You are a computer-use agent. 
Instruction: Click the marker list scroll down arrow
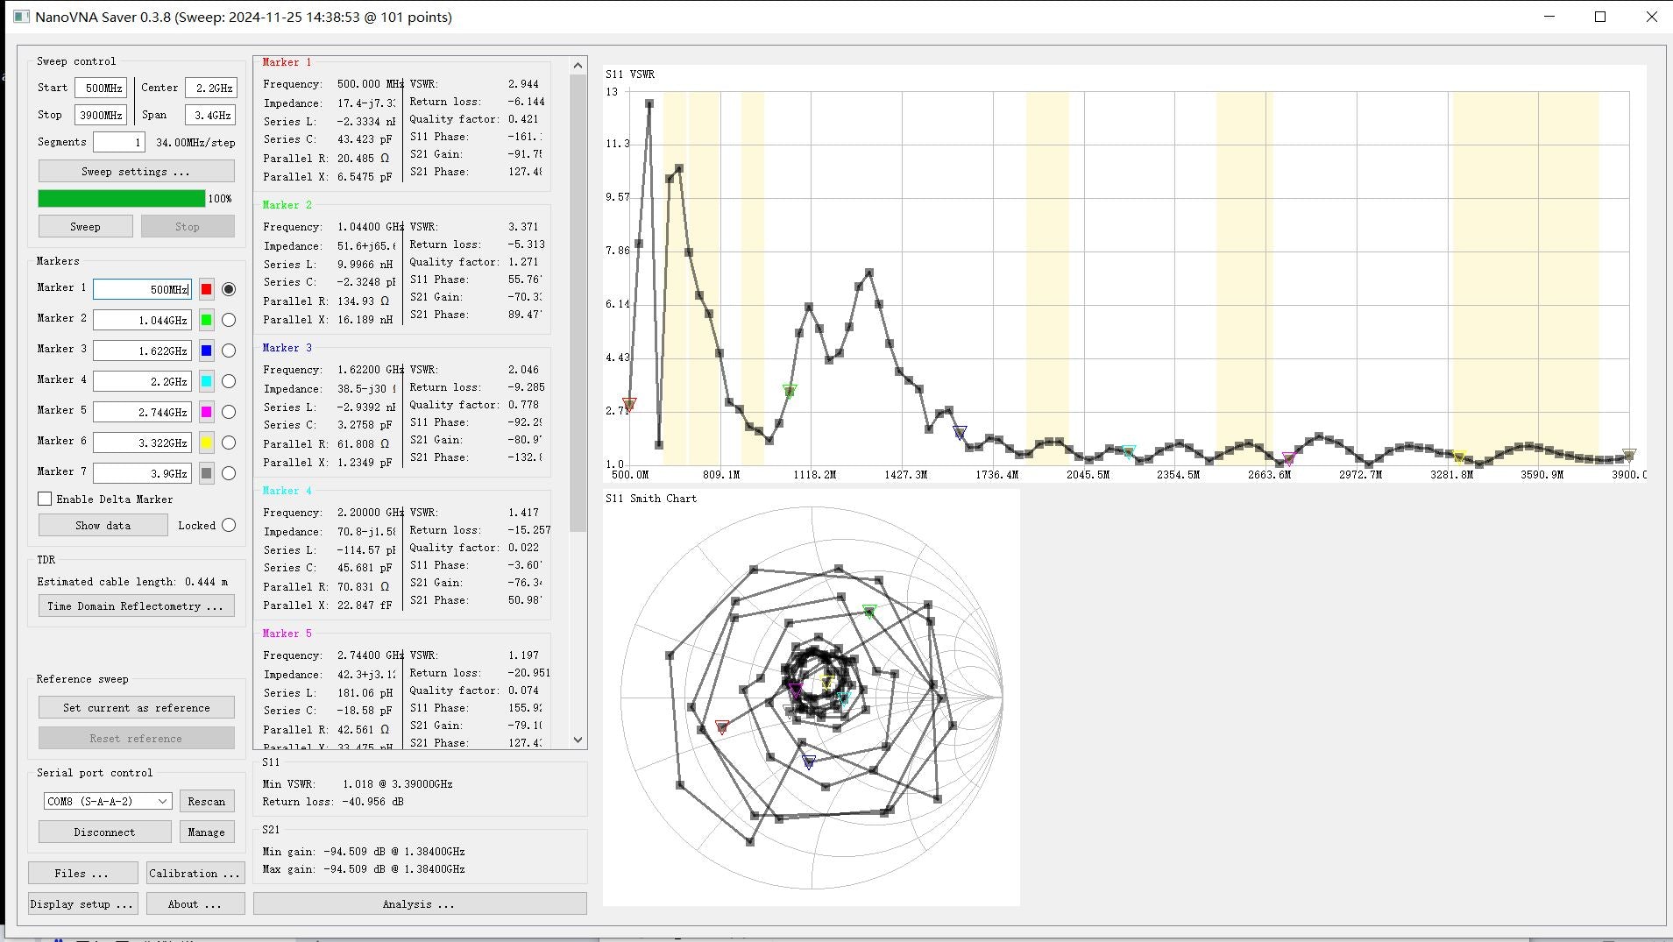pyautogui.click(x=578, y=740)
